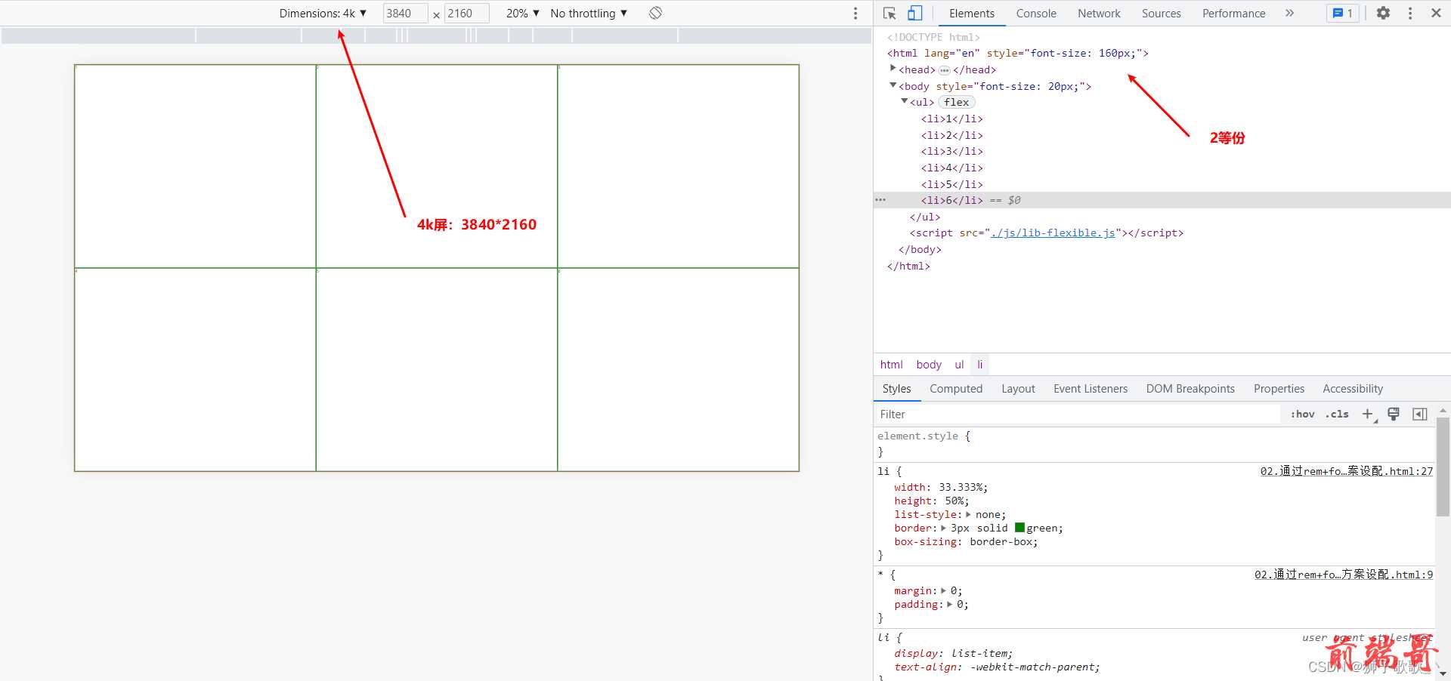Open the Properties tab
This screenshot has width=1451, height=681.
1279,389
